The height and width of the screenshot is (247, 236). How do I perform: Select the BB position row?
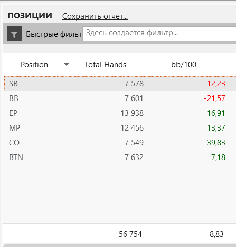click(x=120, y=98)
